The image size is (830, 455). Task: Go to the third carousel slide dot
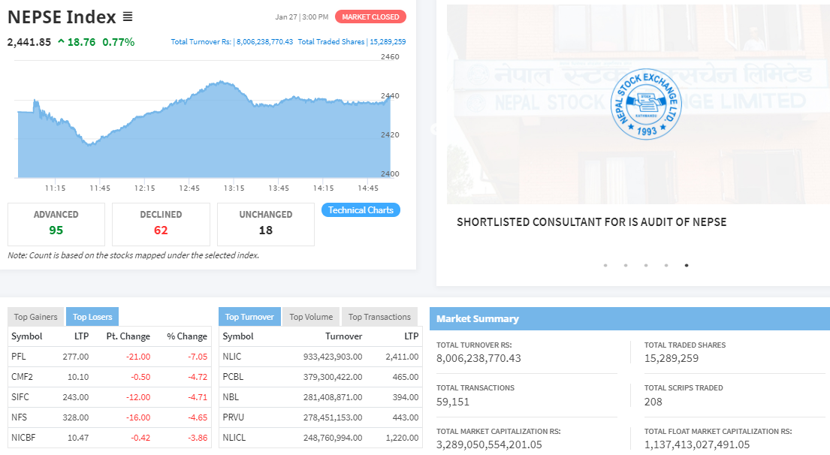646,265
